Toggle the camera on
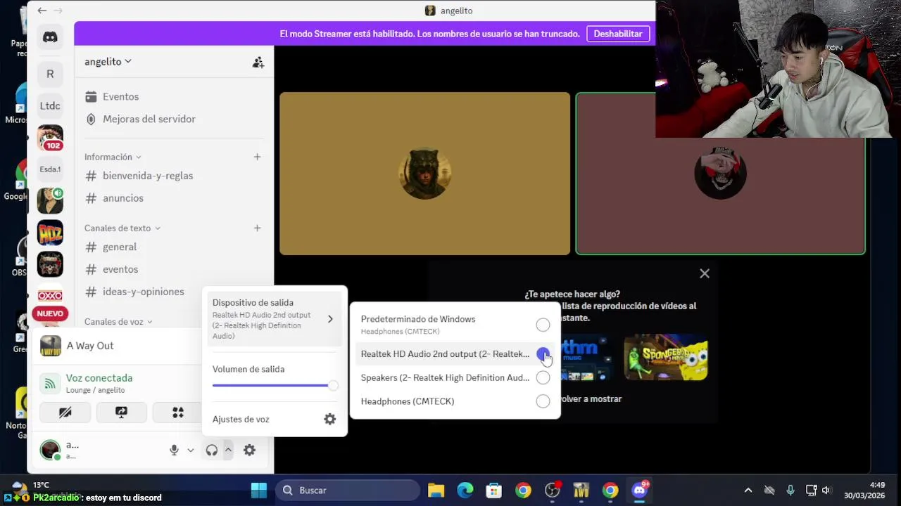This screenshot has height=506, width=901. 65,413
